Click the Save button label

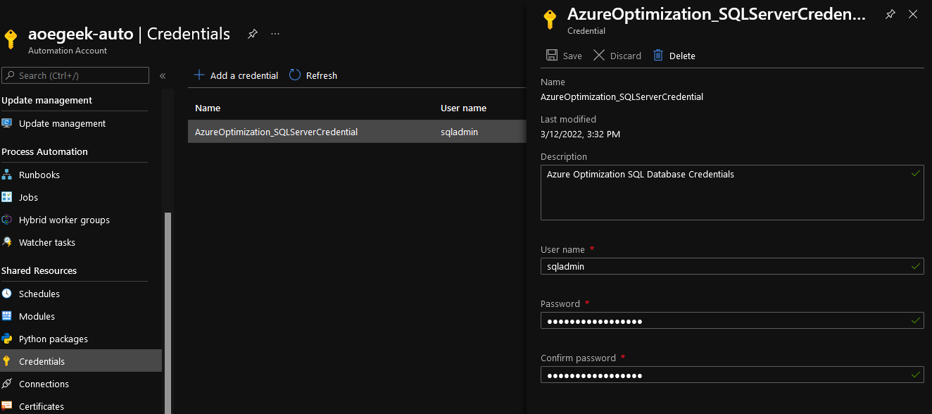click(x=572, y=56)
